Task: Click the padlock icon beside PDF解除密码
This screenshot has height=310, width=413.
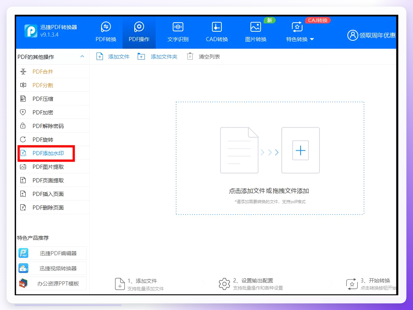Action: pyautogui.click(x=23, y=125)
